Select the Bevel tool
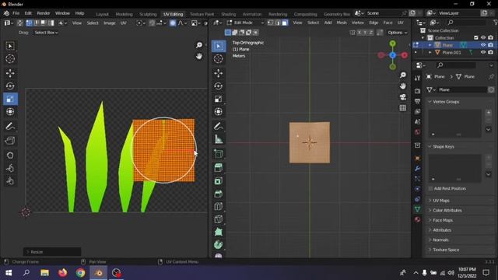Viewport: 498px width, 280px height. tap(219, 194)
